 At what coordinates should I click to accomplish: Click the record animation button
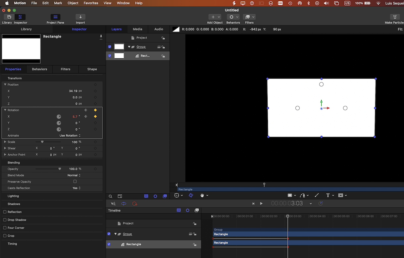click(x=134, y=204)
